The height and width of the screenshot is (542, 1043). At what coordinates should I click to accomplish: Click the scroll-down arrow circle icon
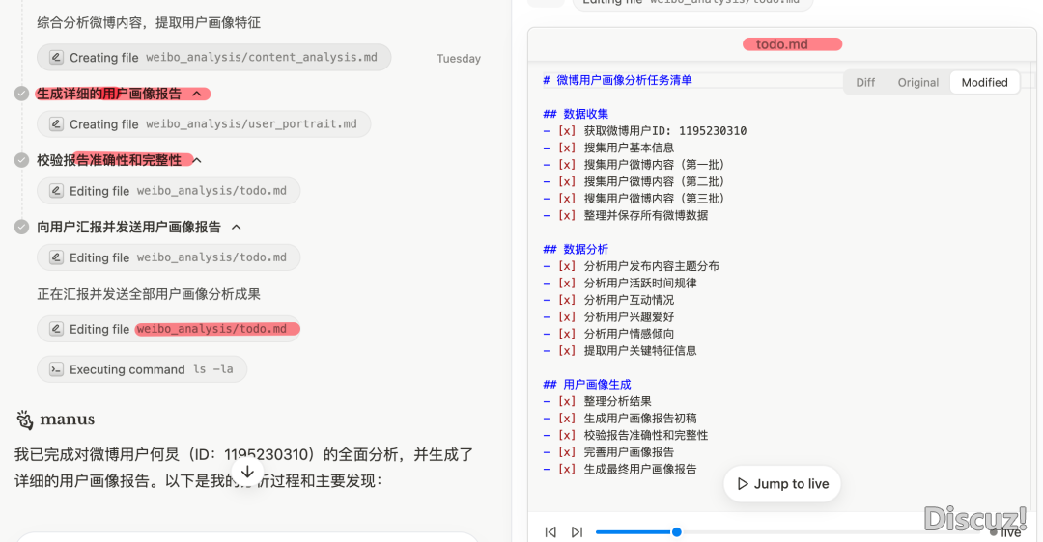[x=247, y=472]
